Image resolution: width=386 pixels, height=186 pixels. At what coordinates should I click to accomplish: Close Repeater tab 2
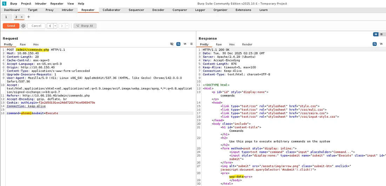(21, 17)
